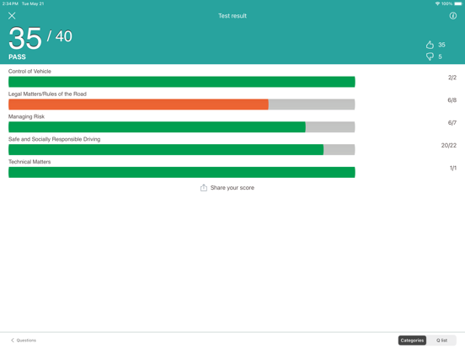The width and height of the screenshot is (465, 349).
Task: Tap the PASS result label
Action: (17, 57)
